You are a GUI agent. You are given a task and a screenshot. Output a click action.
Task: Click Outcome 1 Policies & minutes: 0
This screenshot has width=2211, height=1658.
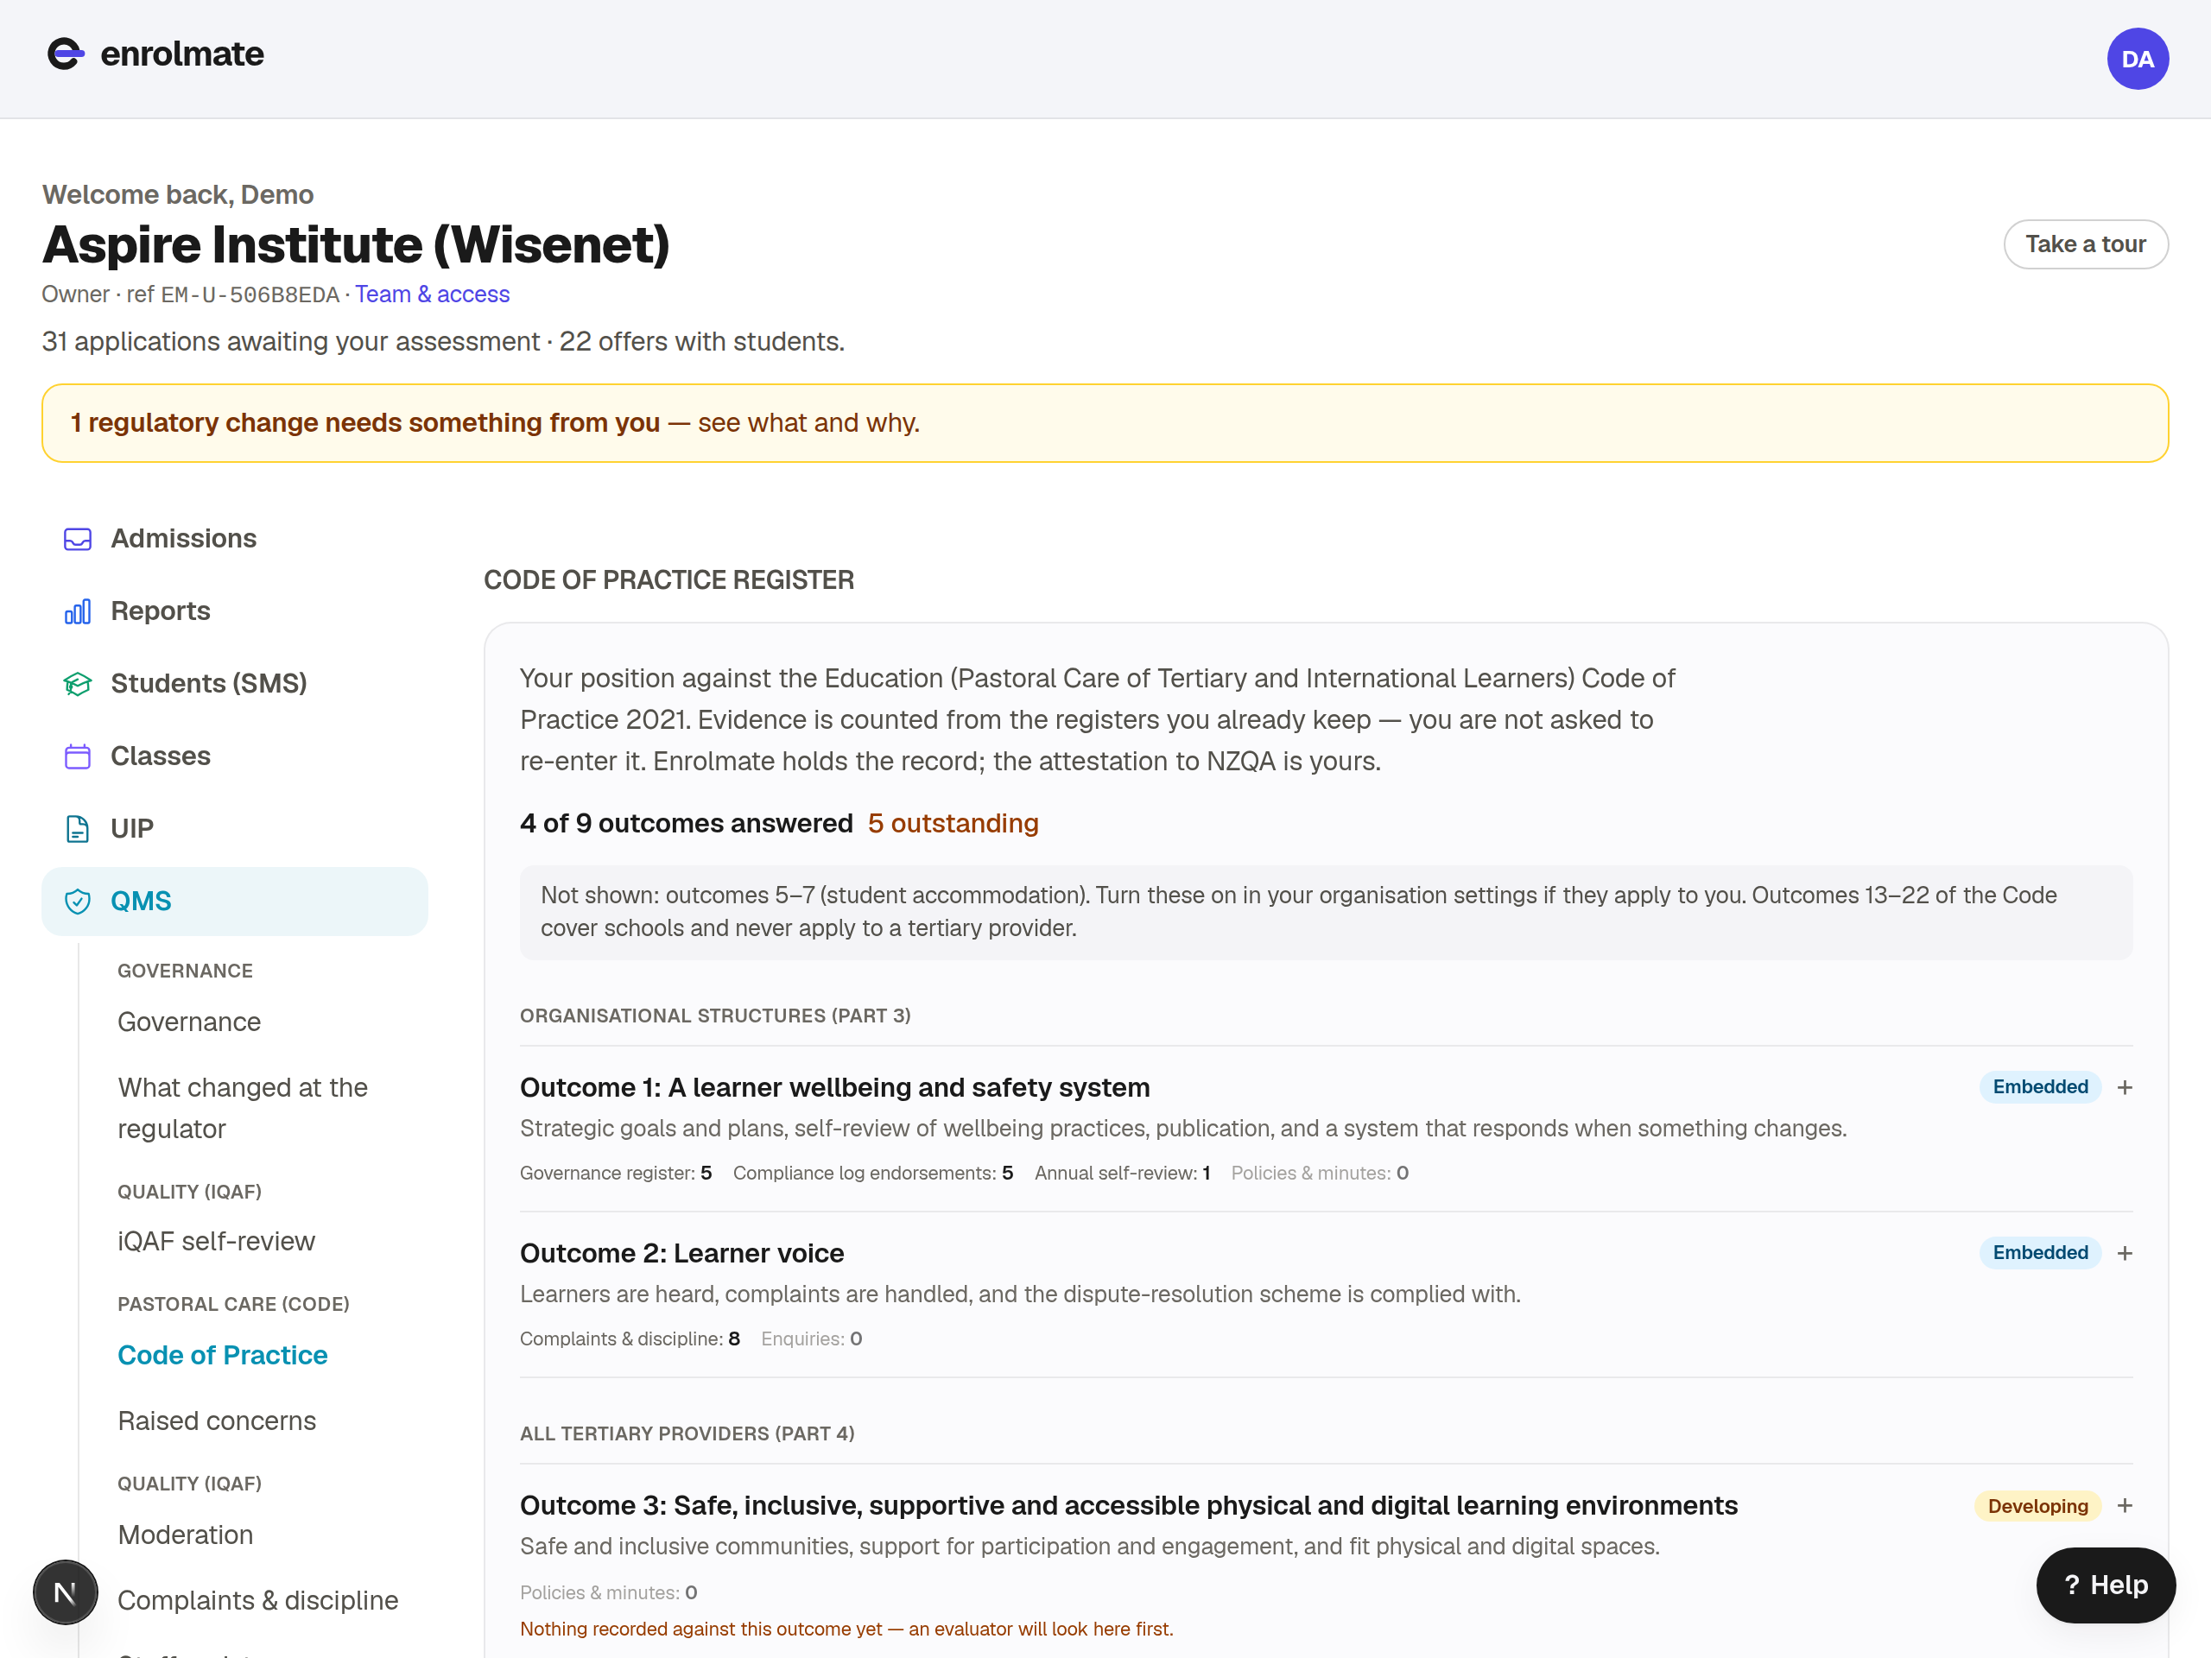click(x=1321, y=1174)
